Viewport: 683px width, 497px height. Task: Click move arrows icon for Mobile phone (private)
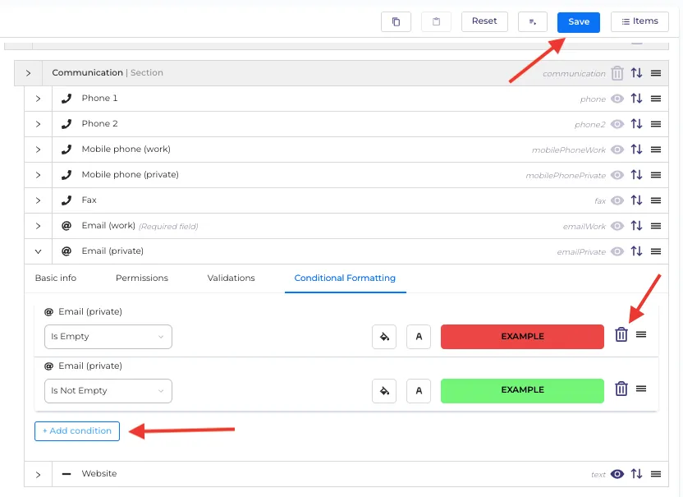coord(636,175)
